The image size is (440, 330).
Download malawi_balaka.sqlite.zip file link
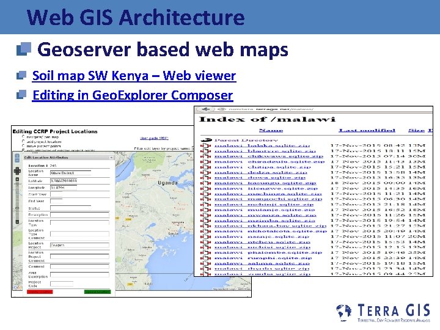coord(262,145)
